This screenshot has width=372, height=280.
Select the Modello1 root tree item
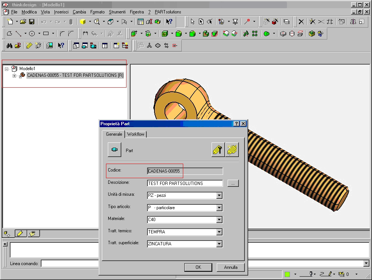[x=27, y=69]
